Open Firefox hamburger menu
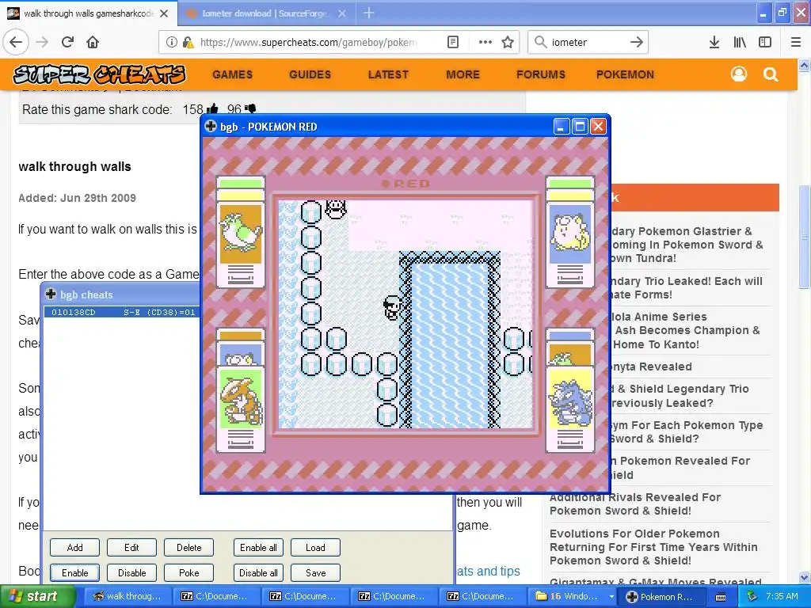Viewport: 811px width, 608px height. [796, 42]
